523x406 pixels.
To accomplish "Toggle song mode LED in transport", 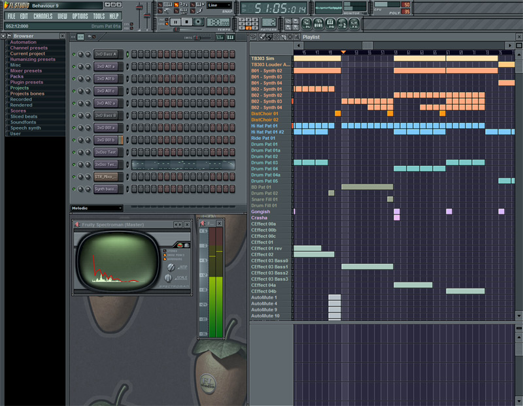I will click(167, 24).
